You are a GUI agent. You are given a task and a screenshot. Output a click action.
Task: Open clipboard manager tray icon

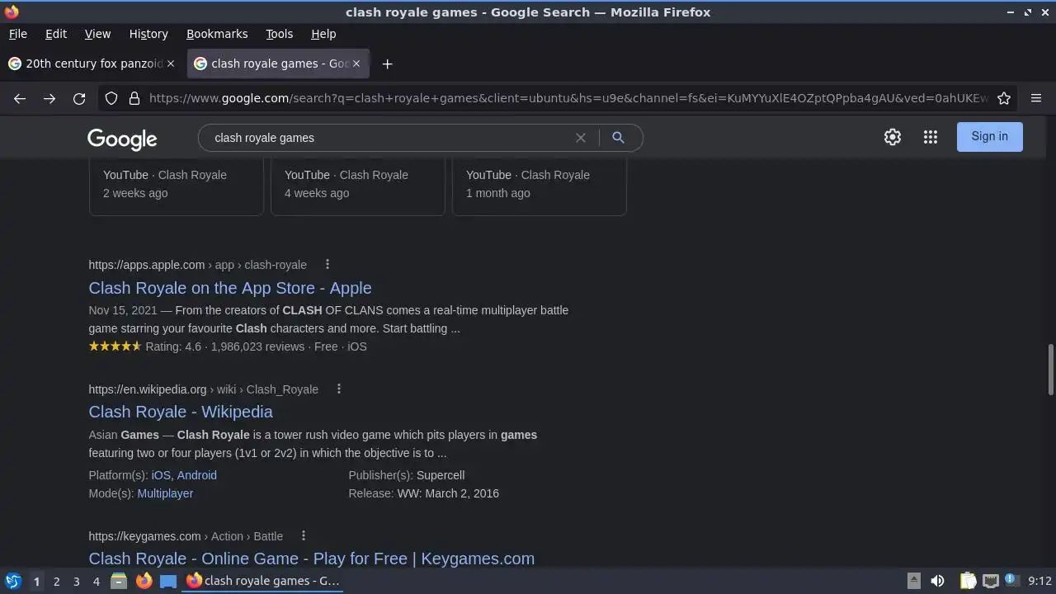(x=969, y=581)
